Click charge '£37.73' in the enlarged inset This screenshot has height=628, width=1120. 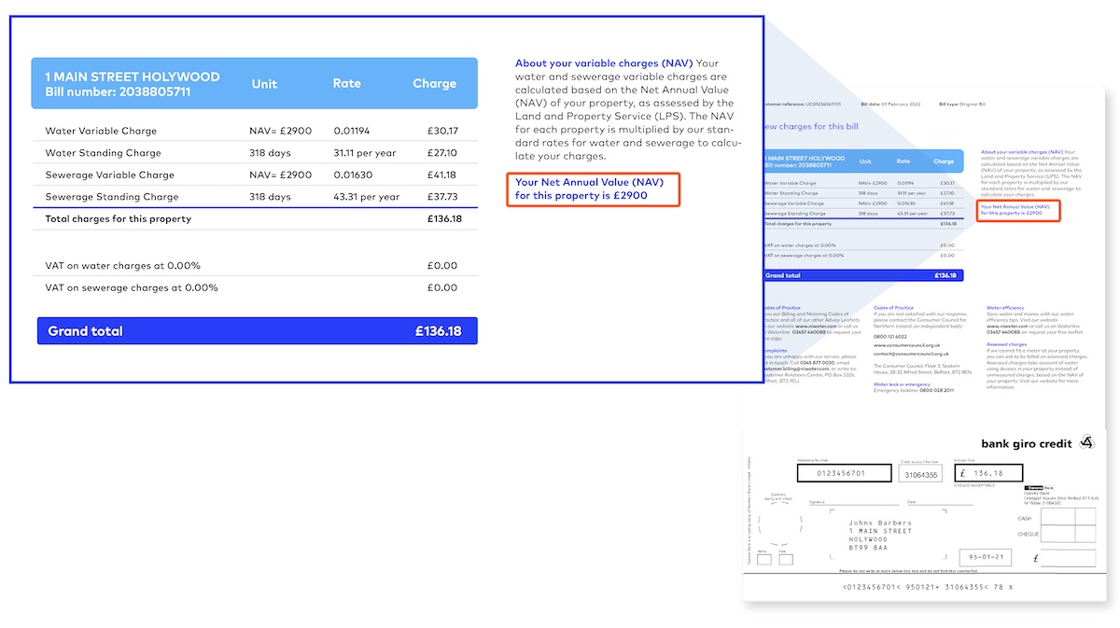click(x=442, y=197)
